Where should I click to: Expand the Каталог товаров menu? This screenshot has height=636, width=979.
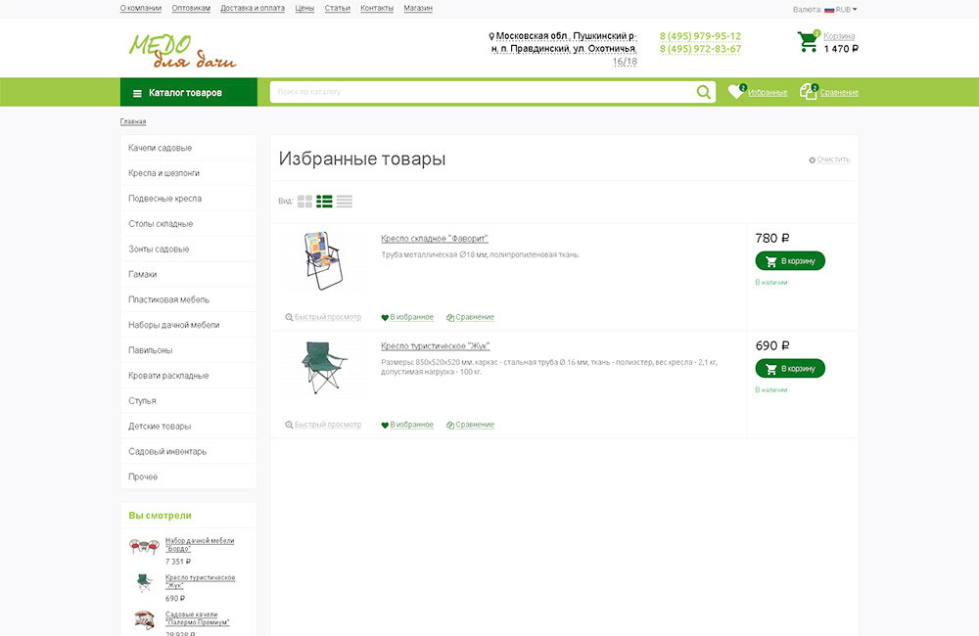pos(189,92)
